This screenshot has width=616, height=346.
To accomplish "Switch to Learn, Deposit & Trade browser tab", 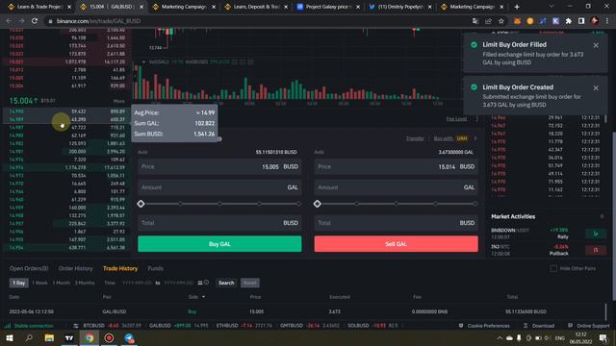I will (256, 7).
